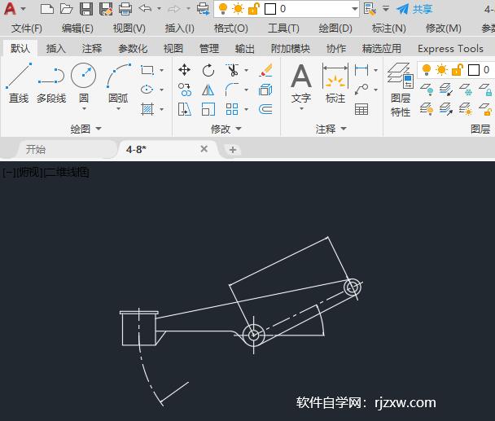Activate the Offset tool

click(x=265, y=109)
